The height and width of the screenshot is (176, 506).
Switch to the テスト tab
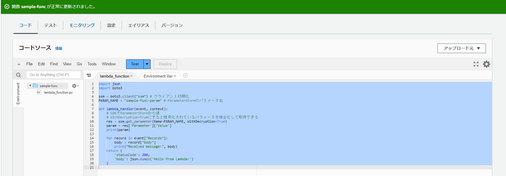pos(51,25)
